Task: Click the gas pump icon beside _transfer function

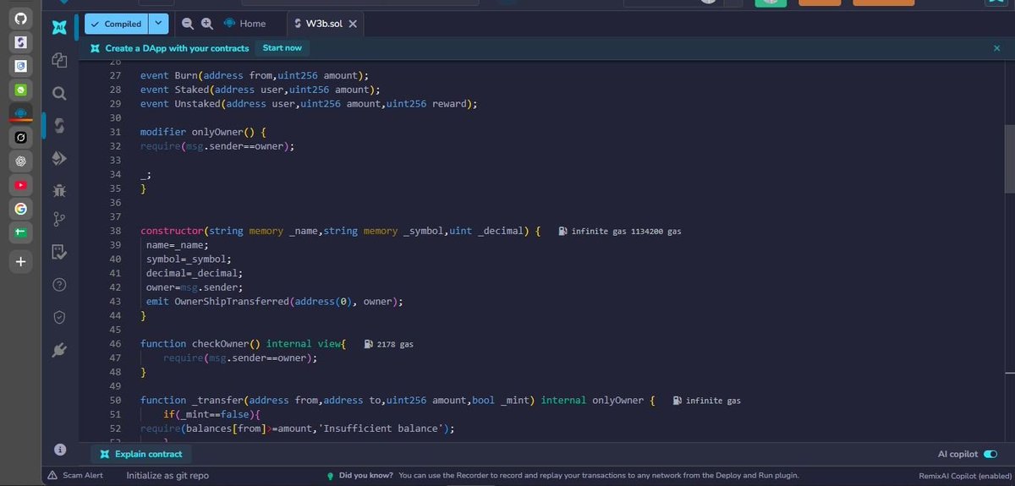Action: pyautogui.click(x=677, y=401)
